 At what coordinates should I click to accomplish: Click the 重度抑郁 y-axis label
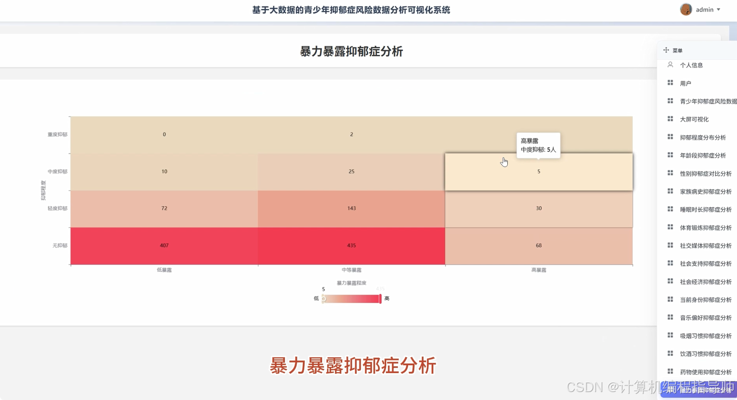click(57, 135)
